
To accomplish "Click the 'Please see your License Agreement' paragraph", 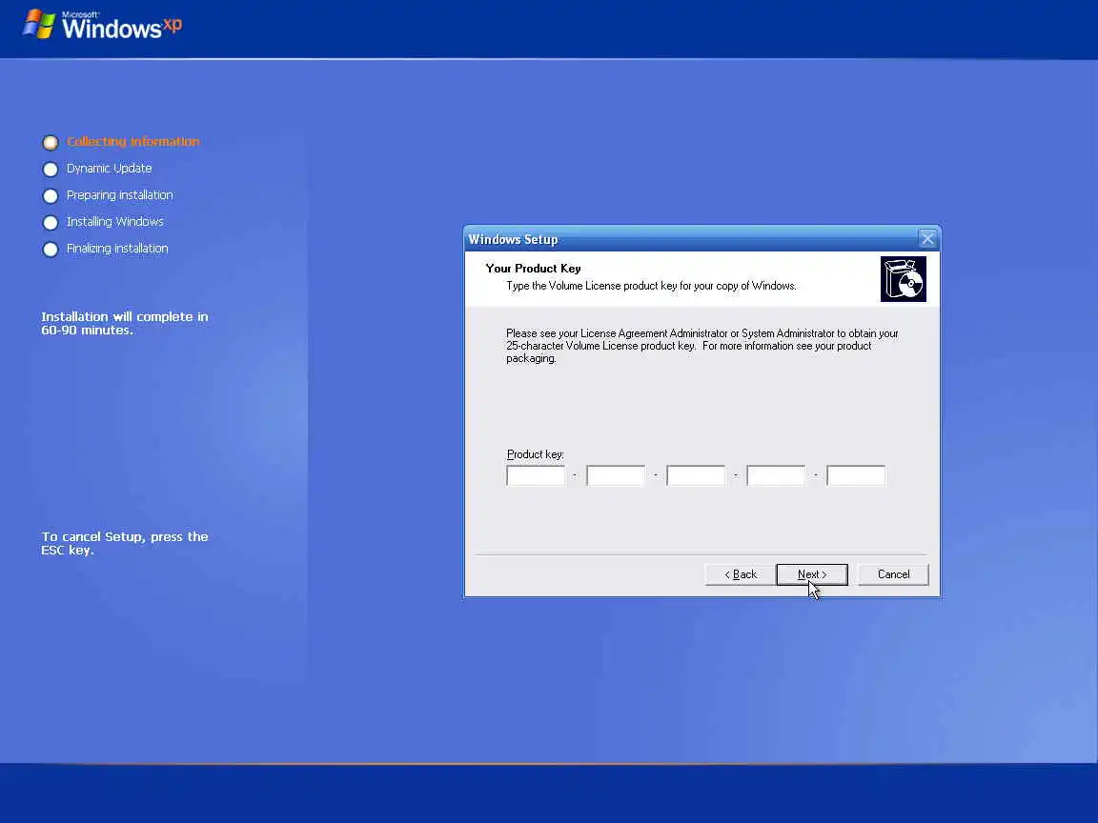I will pyautogui.click(x=702, y=346).
